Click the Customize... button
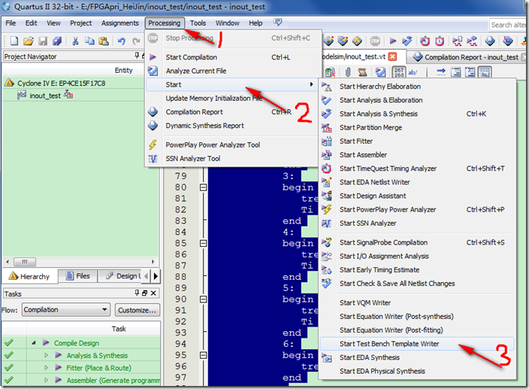Image resolution: width=529 pixels, height=389 pixels. (x=136, y=310)
